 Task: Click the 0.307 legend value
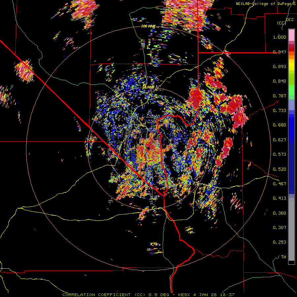(x=280, y=228)
